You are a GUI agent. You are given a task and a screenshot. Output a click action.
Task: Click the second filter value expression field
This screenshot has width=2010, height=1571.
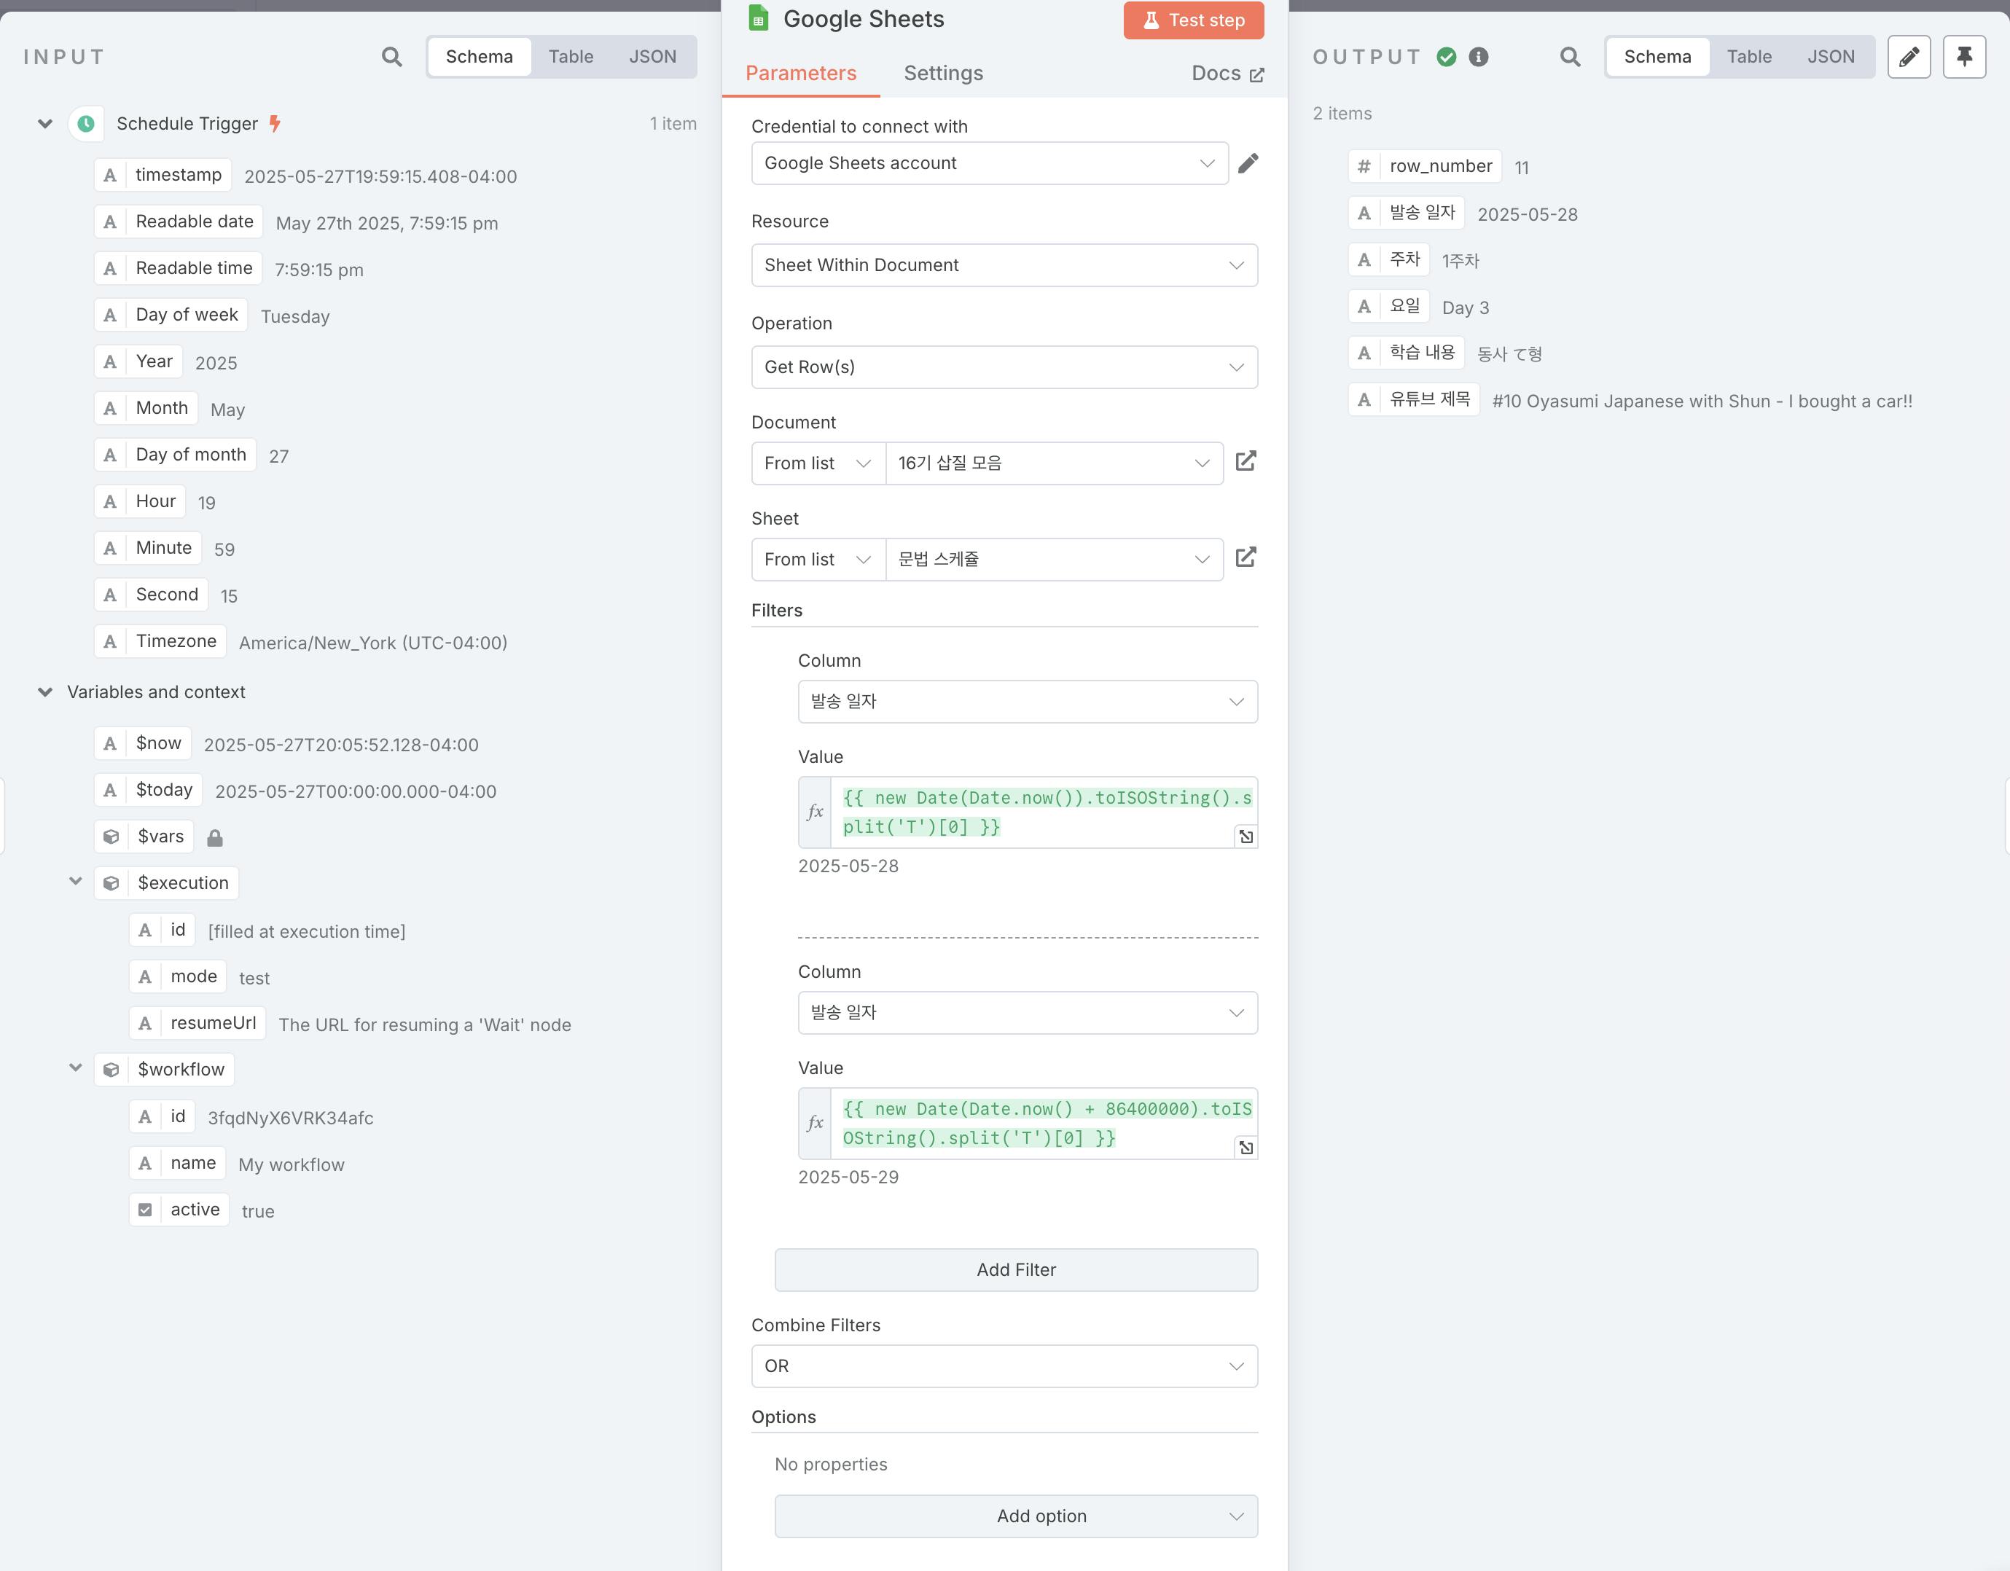coord(1044,1123)
